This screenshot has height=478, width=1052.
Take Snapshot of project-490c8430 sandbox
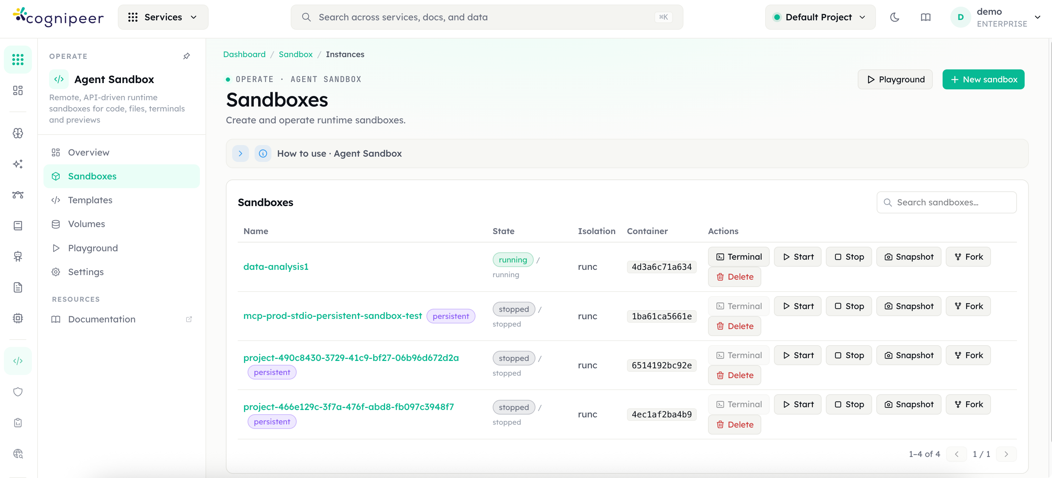point(909,355)
